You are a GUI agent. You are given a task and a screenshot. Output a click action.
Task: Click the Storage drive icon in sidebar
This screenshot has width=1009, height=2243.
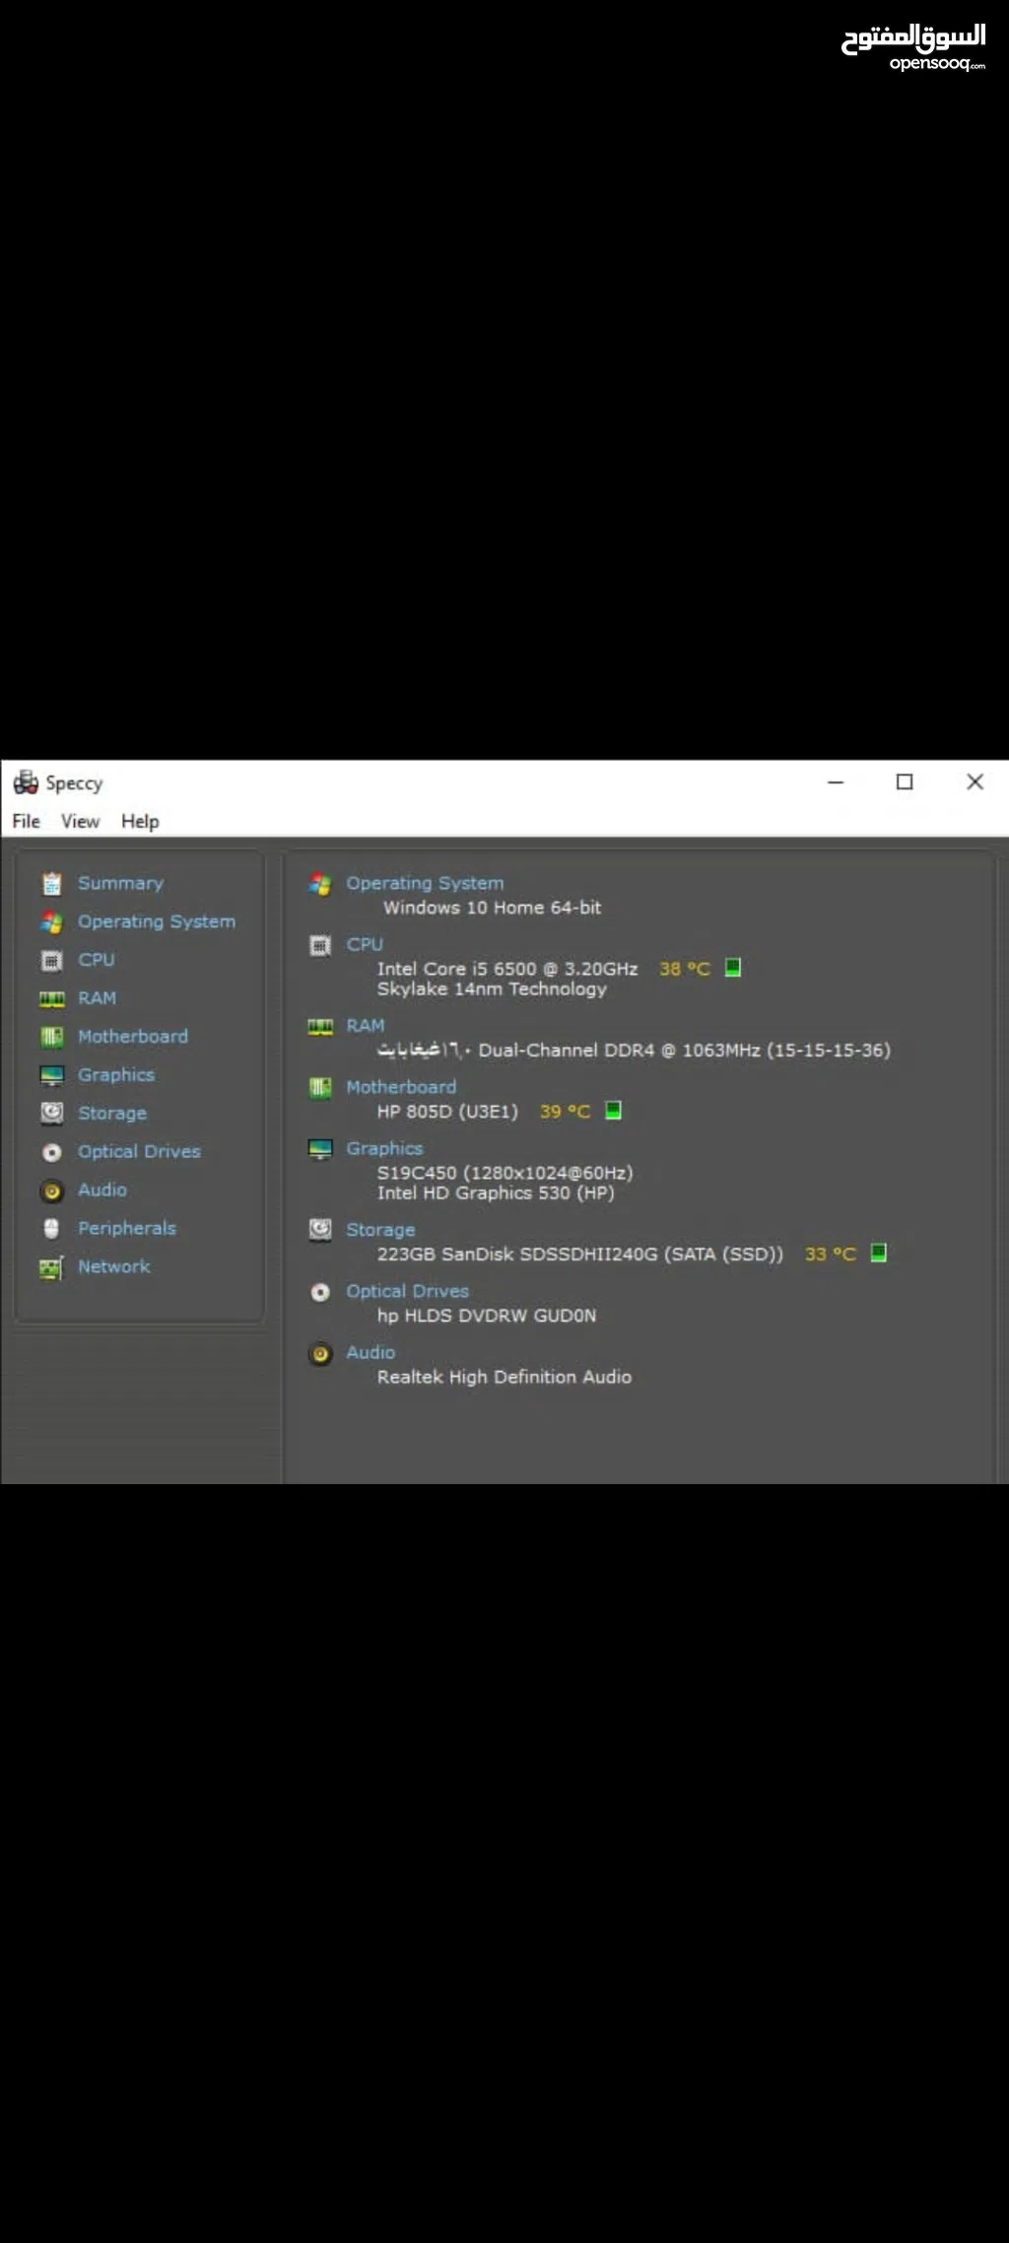[x=52, y=1114]
